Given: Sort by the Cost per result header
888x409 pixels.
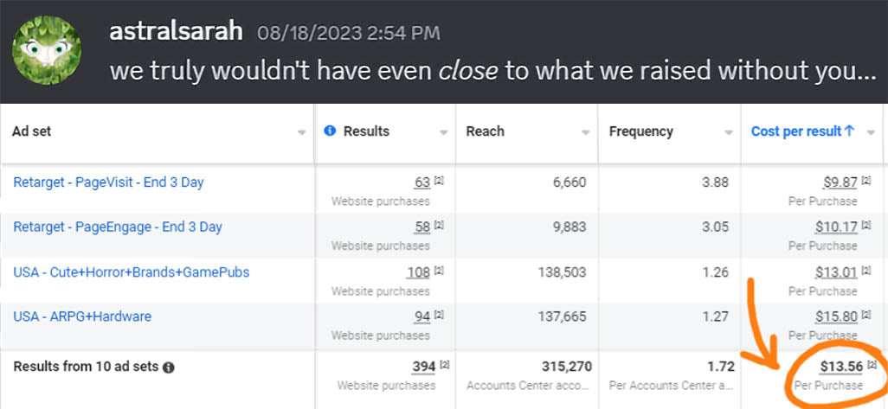Looking at the screenshot, I should 795,131.
